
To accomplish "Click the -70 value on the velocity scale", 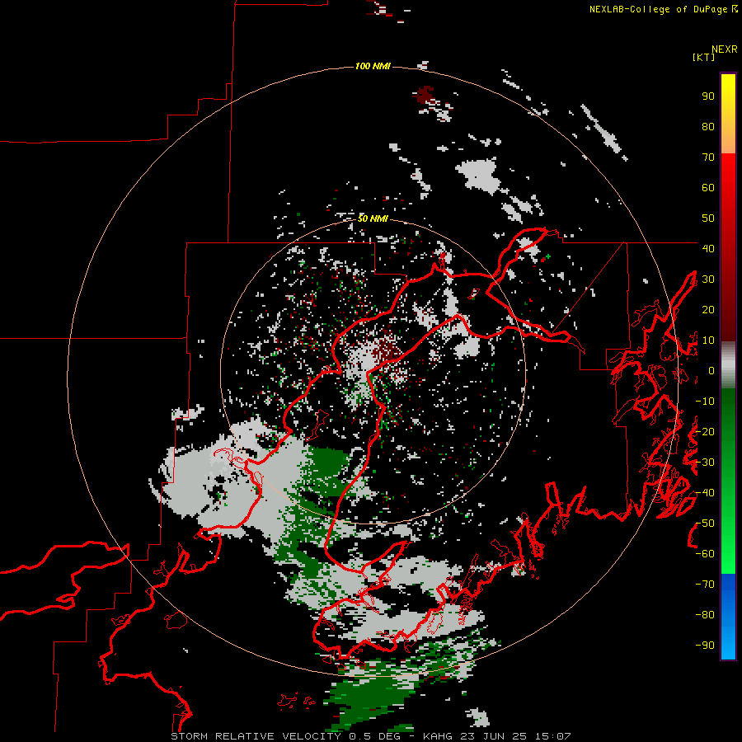I will pos(705,585).
